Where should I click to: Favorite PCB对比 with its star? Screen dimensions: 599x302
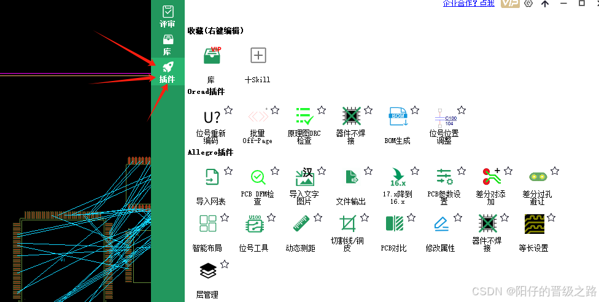tap(411, 217)
